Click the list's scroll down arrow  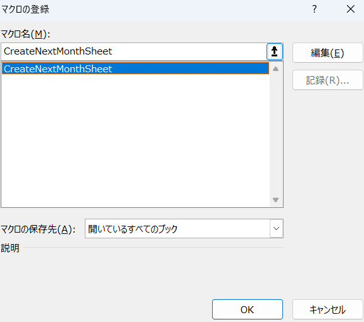point(275,200)
